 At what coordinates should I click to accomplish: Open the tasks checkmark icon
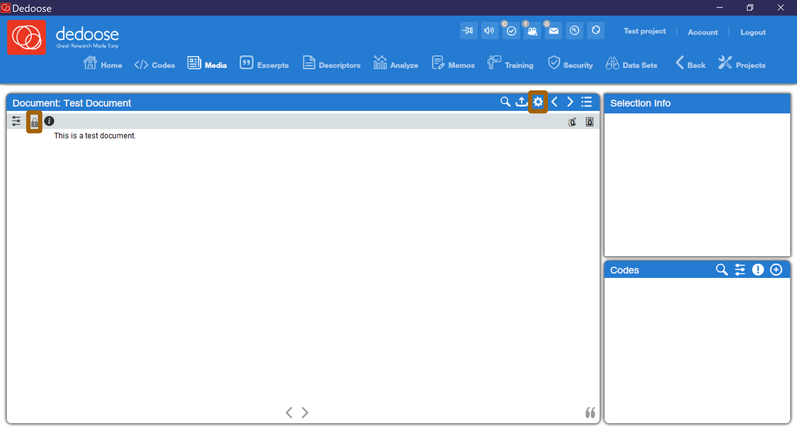coord(511,31)
